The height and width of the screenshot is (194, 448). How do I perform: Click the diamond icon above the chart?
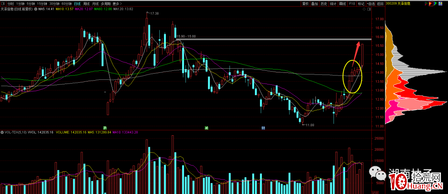point(364,8)
